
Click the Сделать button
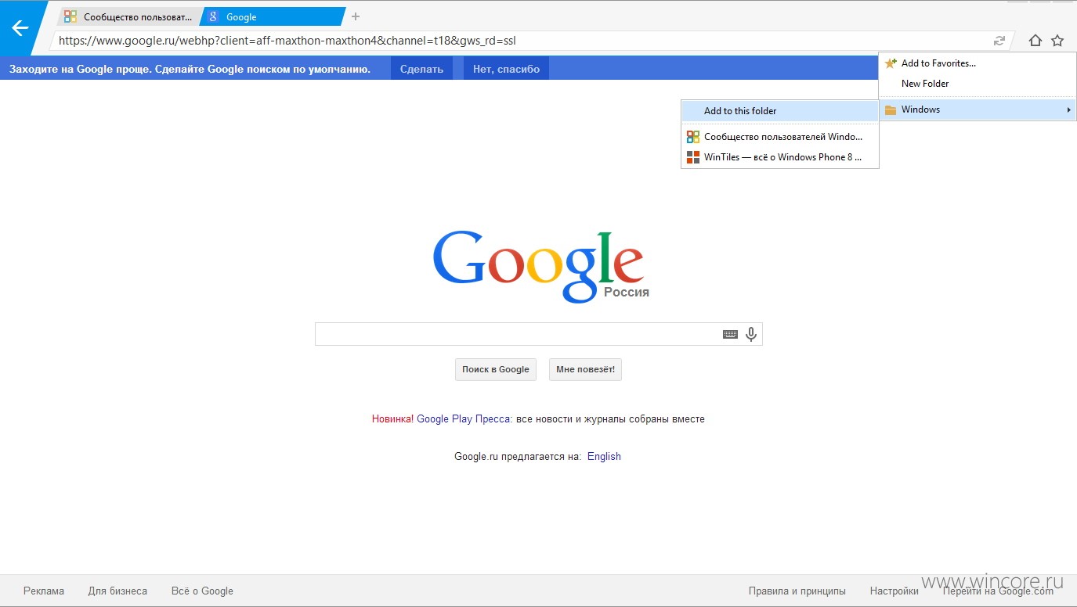click(x=421, y=69)
